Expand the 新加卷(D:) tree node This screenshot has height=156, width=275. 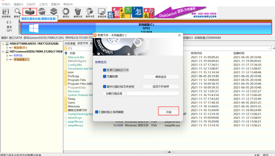[7, 47]
